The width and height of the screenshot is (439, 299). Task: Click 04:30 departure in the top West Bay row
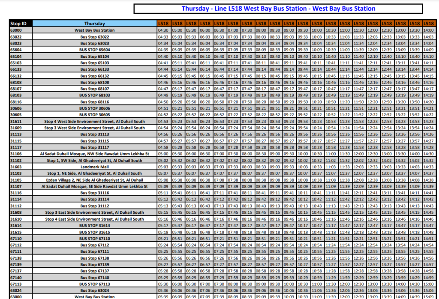pos(163,30)
